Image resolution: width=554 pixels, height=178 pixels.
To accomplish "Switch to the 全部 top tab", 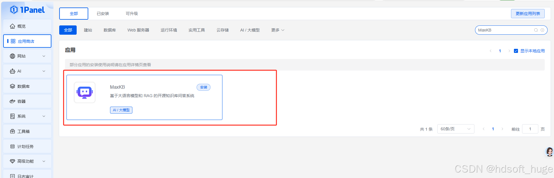I will click(74, 14).
